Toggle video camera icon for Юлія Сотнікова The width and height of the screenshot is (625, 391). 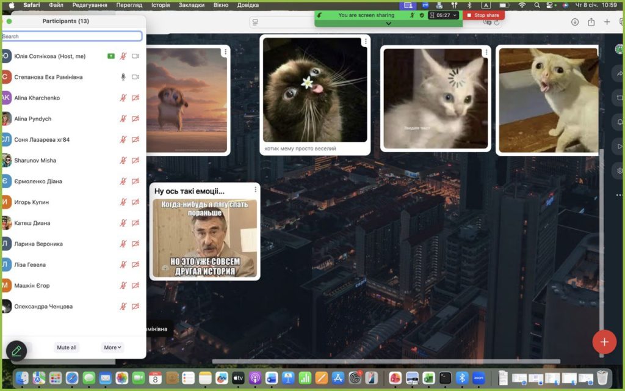[135, 56]
